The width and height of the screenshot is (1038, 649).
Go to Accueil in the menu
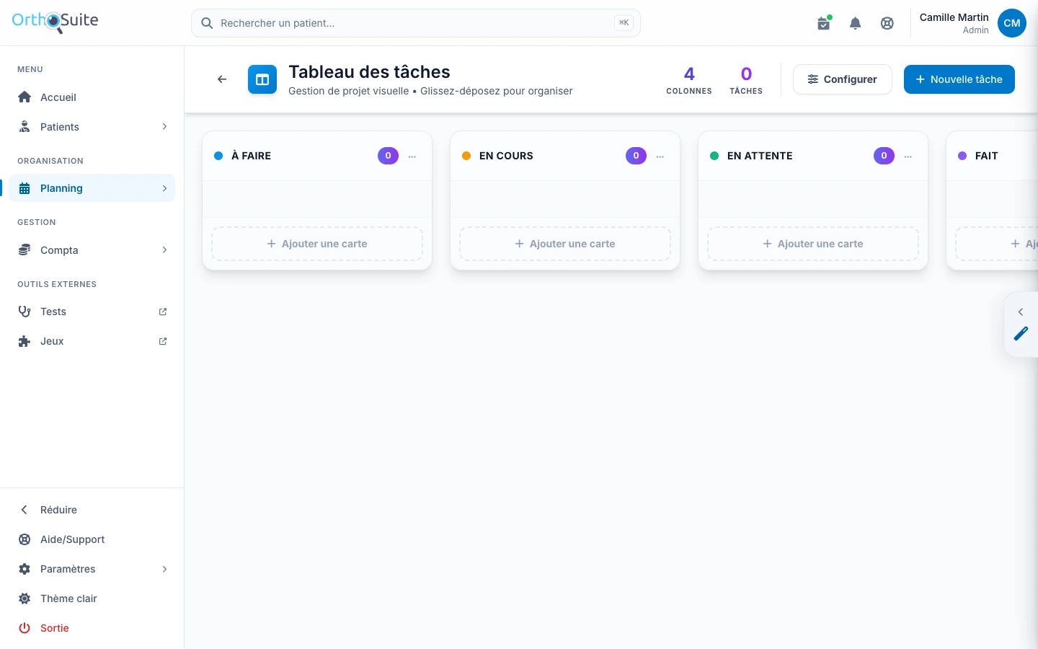92,97
